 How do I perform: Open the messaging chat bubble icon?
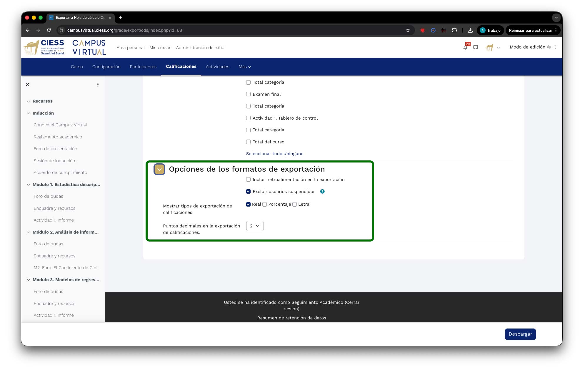(476, 47)
